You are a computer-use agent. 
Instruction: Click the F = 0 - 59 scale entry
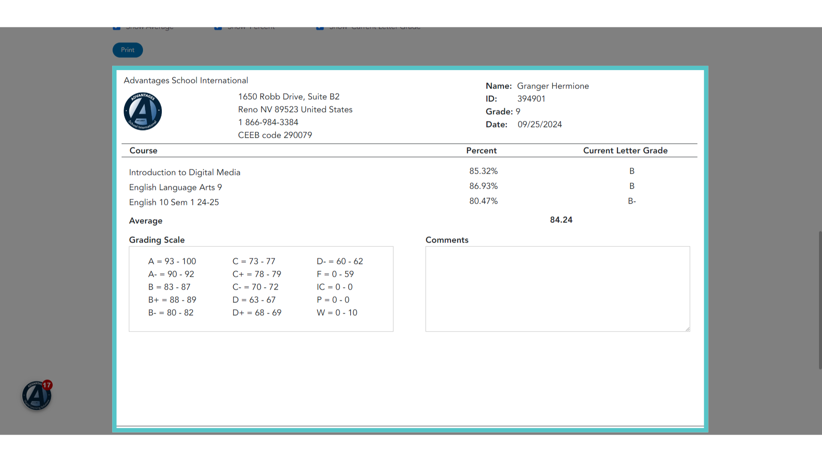(x=335, y=274)
